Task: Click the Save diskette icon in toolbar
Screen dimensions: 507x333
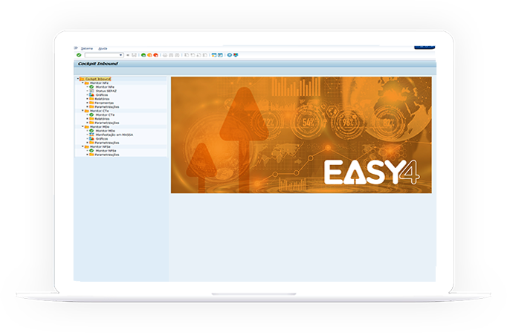Action: point(134,55)
